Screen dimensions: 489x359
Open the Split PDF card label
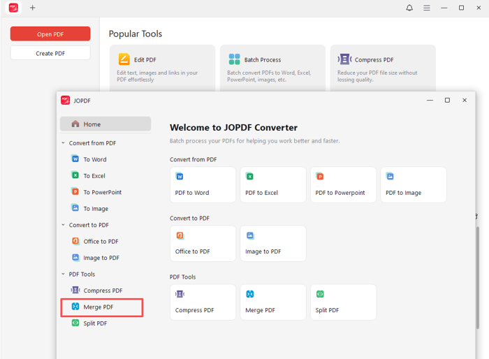[327, 310]
